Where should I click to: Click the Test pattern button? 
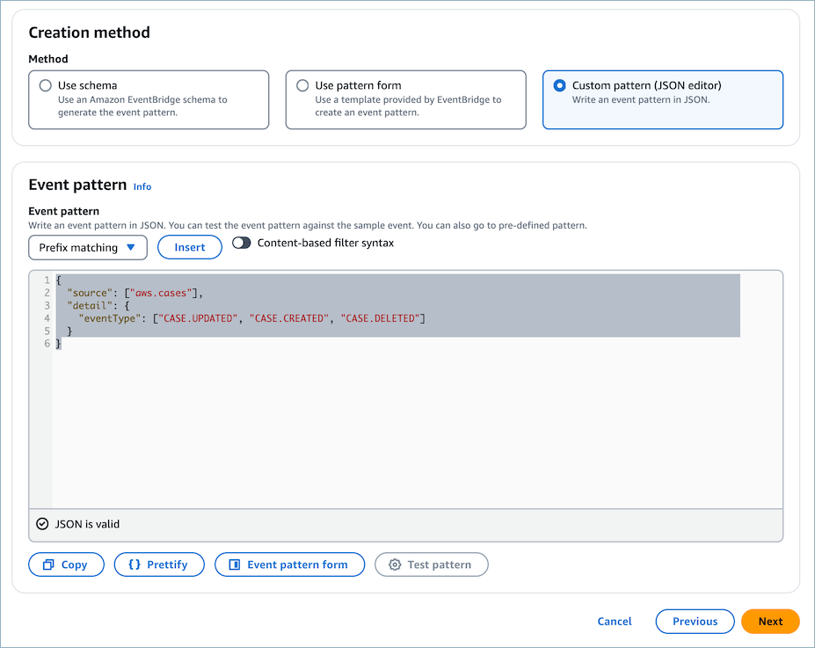(431, 564)
